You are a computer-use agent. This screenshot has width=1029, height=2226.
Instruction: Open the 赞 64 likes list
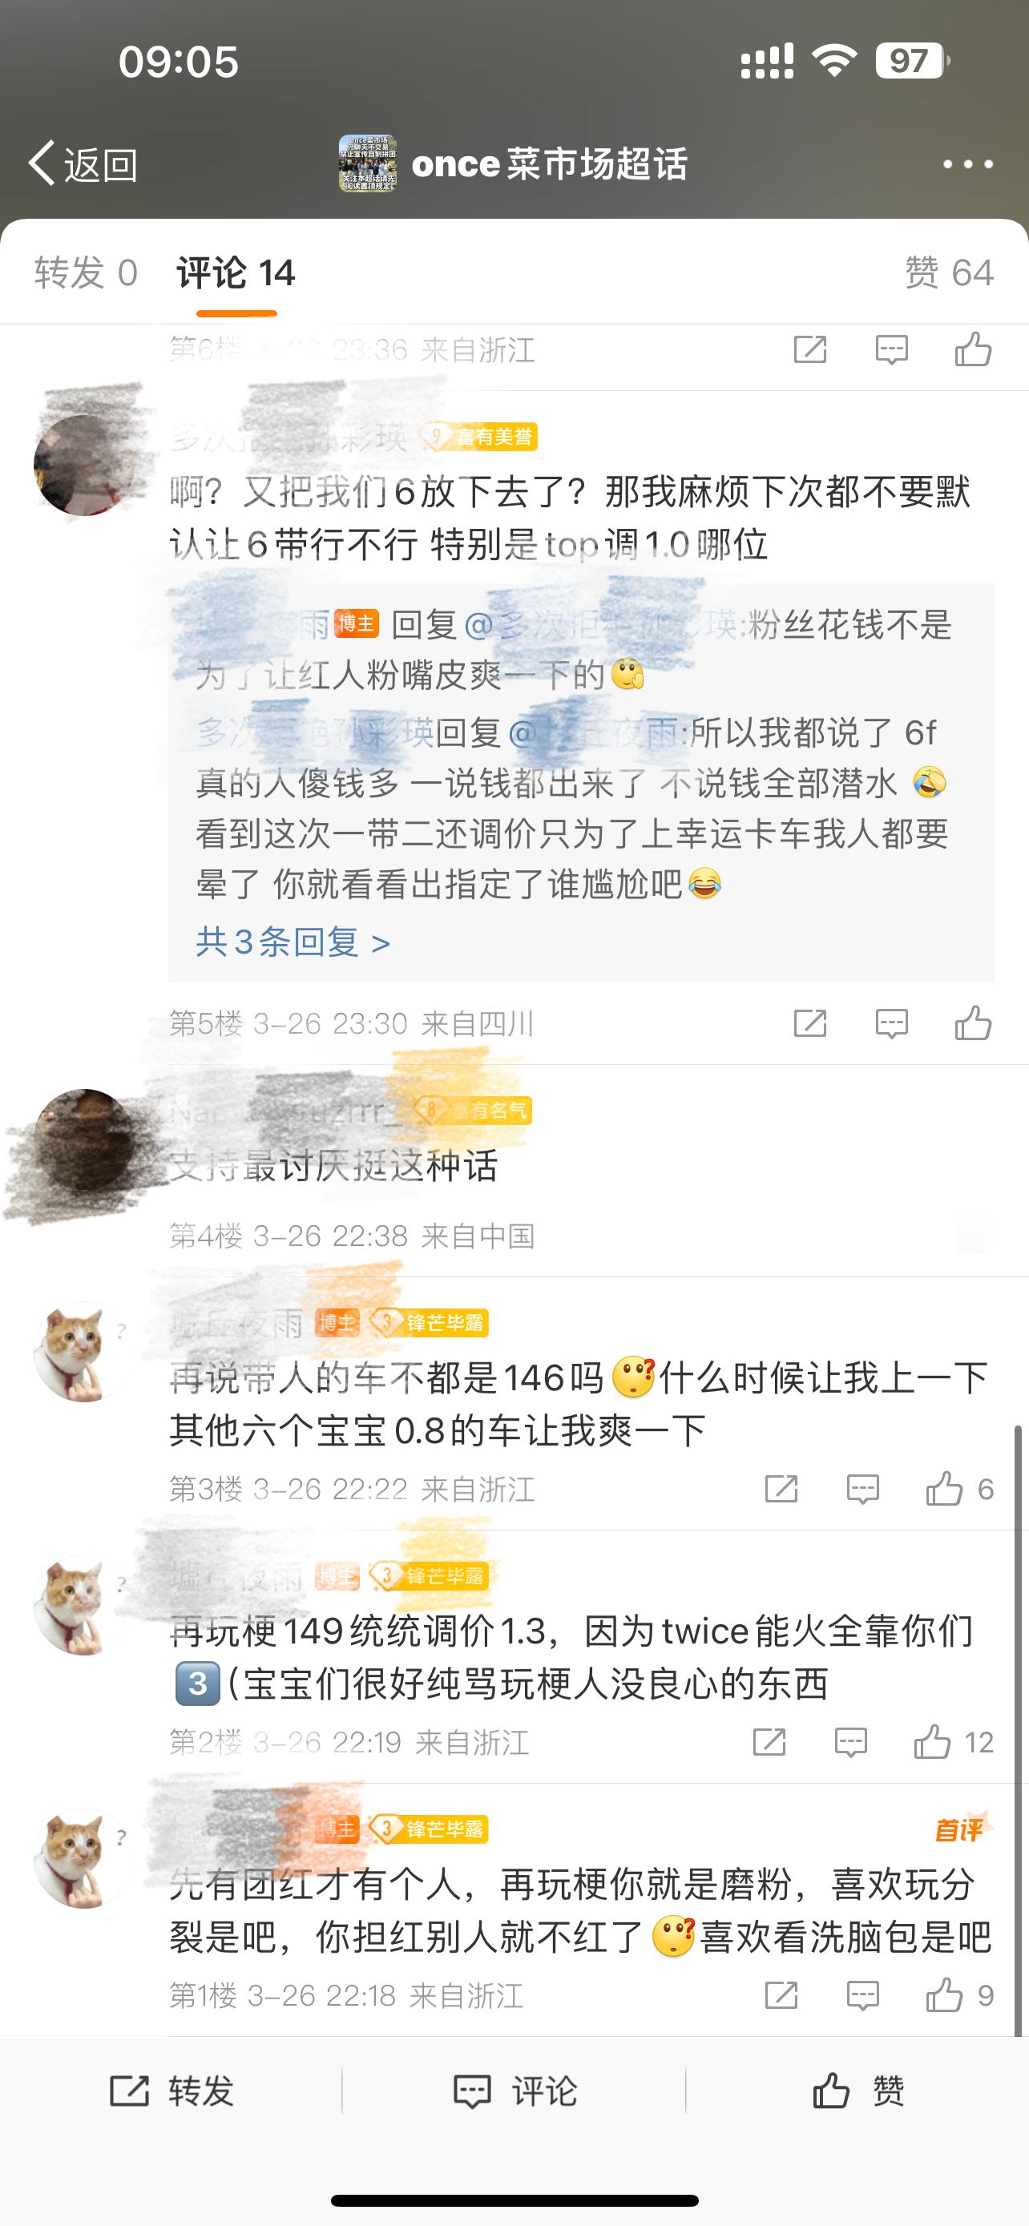point(949,273)
